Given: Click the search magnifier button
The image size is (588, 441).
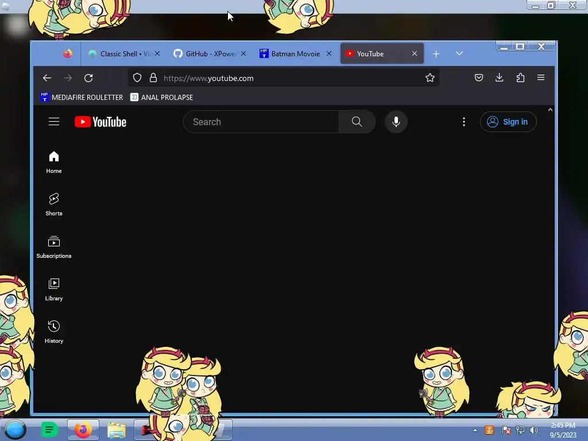Looking at the screenshot, I should point(357,122).
